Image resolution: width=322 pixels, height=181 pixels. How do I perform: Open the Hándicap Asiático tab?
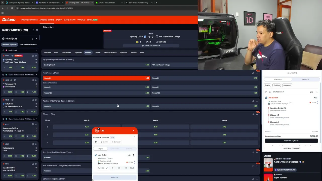pyautogui.click(x=110, y=53)
